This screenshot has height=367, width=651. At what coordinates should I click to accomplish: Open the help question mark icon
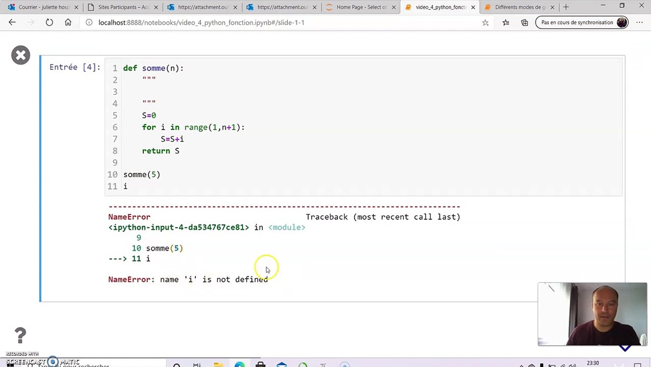20,335
